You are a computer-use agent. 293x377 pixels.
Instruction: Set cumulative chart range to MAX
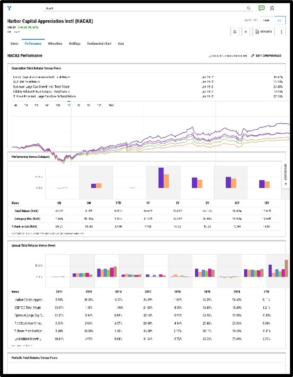[111, 105]
